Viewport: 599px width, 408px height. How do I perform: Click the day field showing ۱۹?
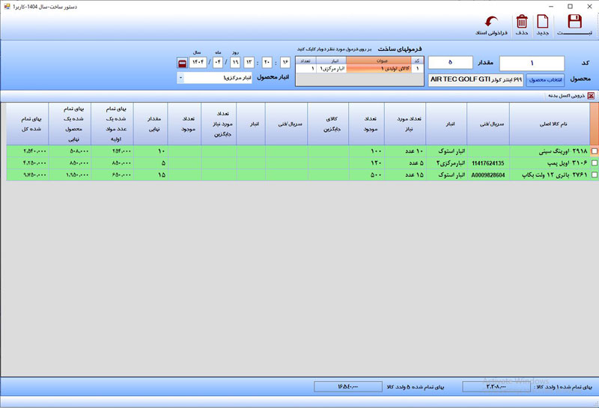point(235,62)
